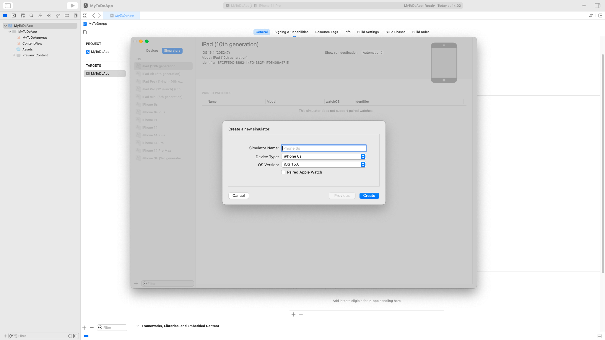Open the Issue navigator warning icon
The width and height of the screenshot is (605, 340).
point(40,15)
